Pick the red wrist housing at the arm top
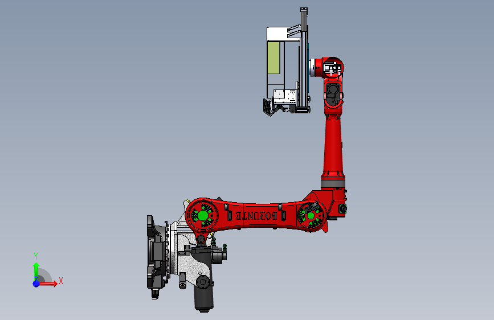The height and width of the screenshot is (320, 494). (332, 67)
